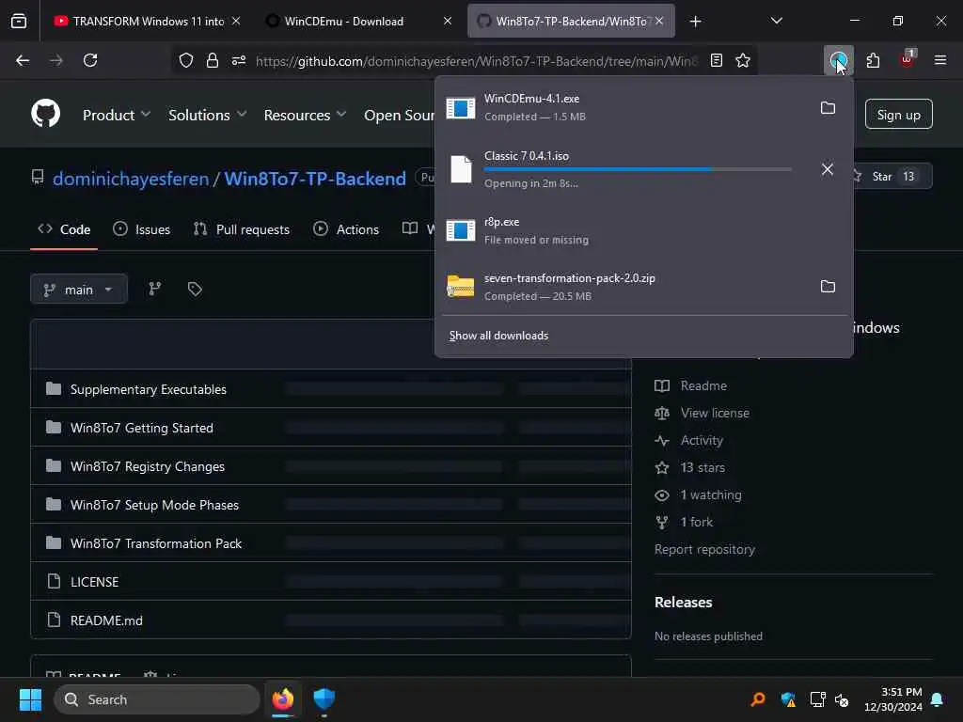Click View license link

(x=702, y=414)
